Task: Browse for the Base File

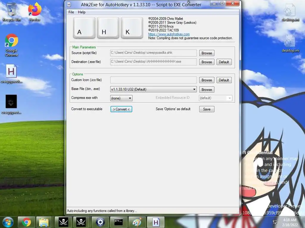Action: (207, 90)
